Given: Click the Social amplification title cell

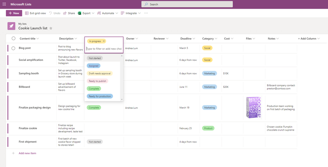Looking at the screenshot, I should point(31,60).
